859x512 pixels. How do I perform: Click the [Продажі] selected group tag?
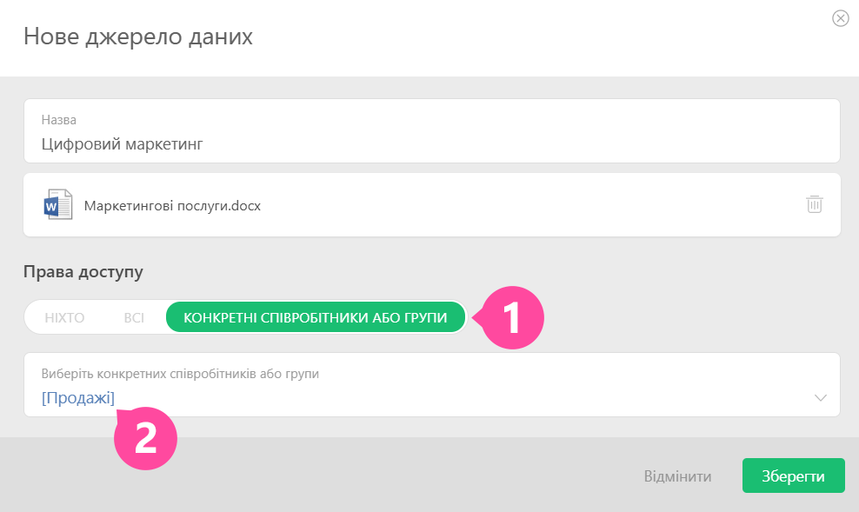click(x=77, y=397)
